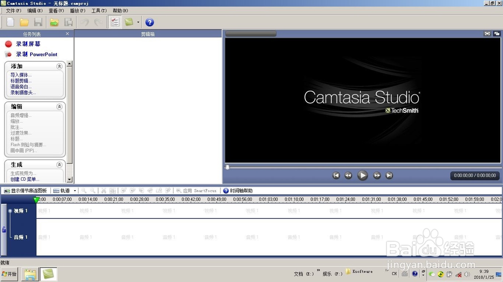Screen dimensions: 503x282
Task: Open the 帮助(H) menu
Action: (x=120, y=11)
